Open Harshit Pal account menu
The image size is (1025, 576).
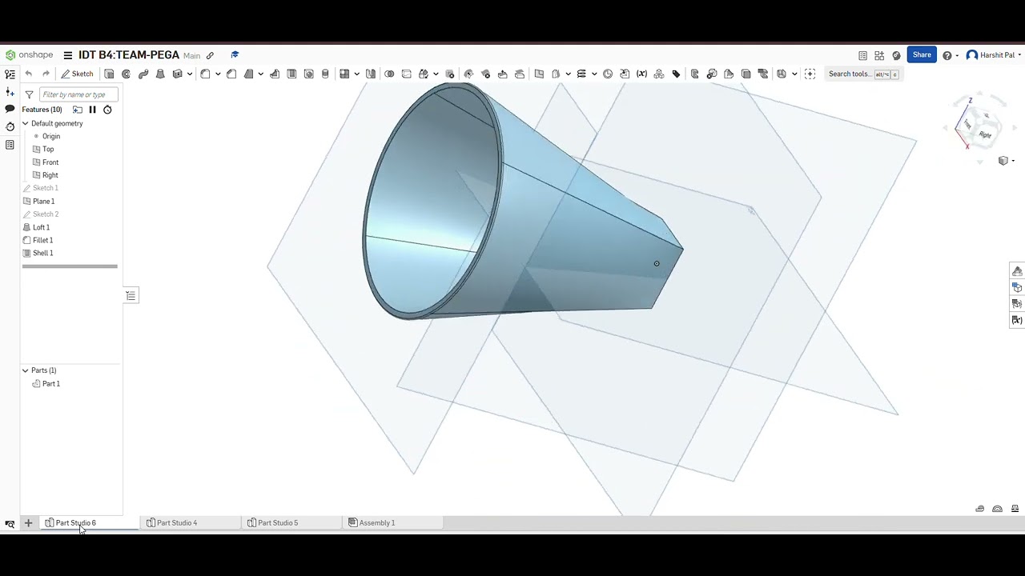[x=992, y=55]
